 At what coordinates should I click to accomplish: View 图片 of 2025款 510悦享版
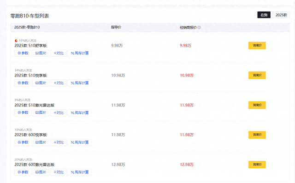(x=41, y=83)
